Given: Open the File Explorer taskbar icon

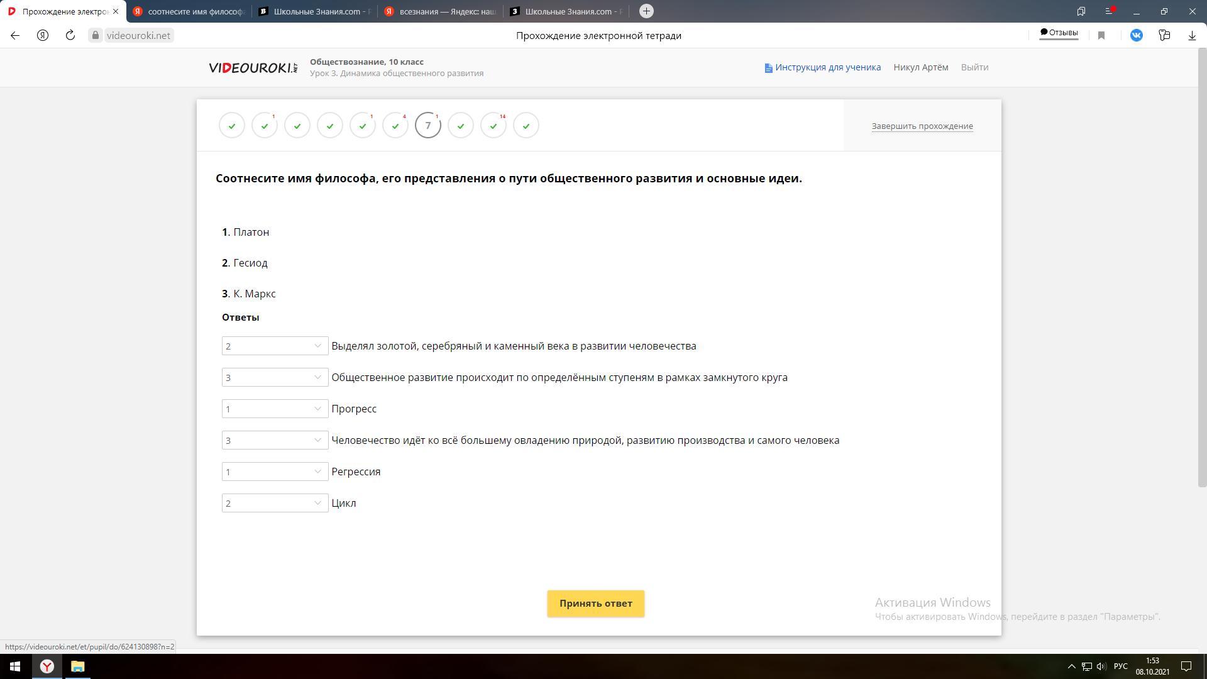Looking at the screenshot, I should click(x=77, y=666).
